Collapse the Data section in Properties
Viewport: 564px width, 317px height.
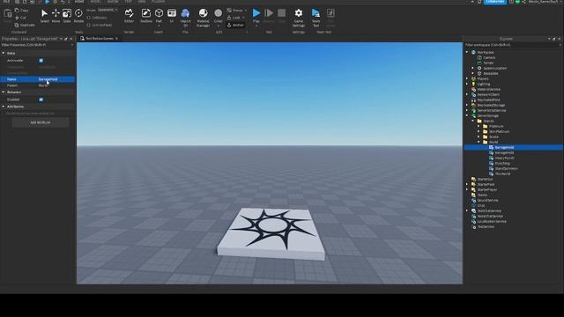pyautogui.click(x=4, y=53)
